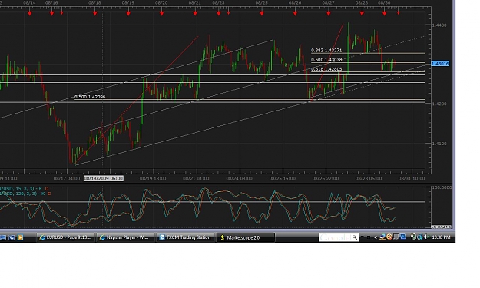This screenshot has height=288, width=480.
Task: Open the Napster Player taskbar window
Action: (x=125, y=237)
